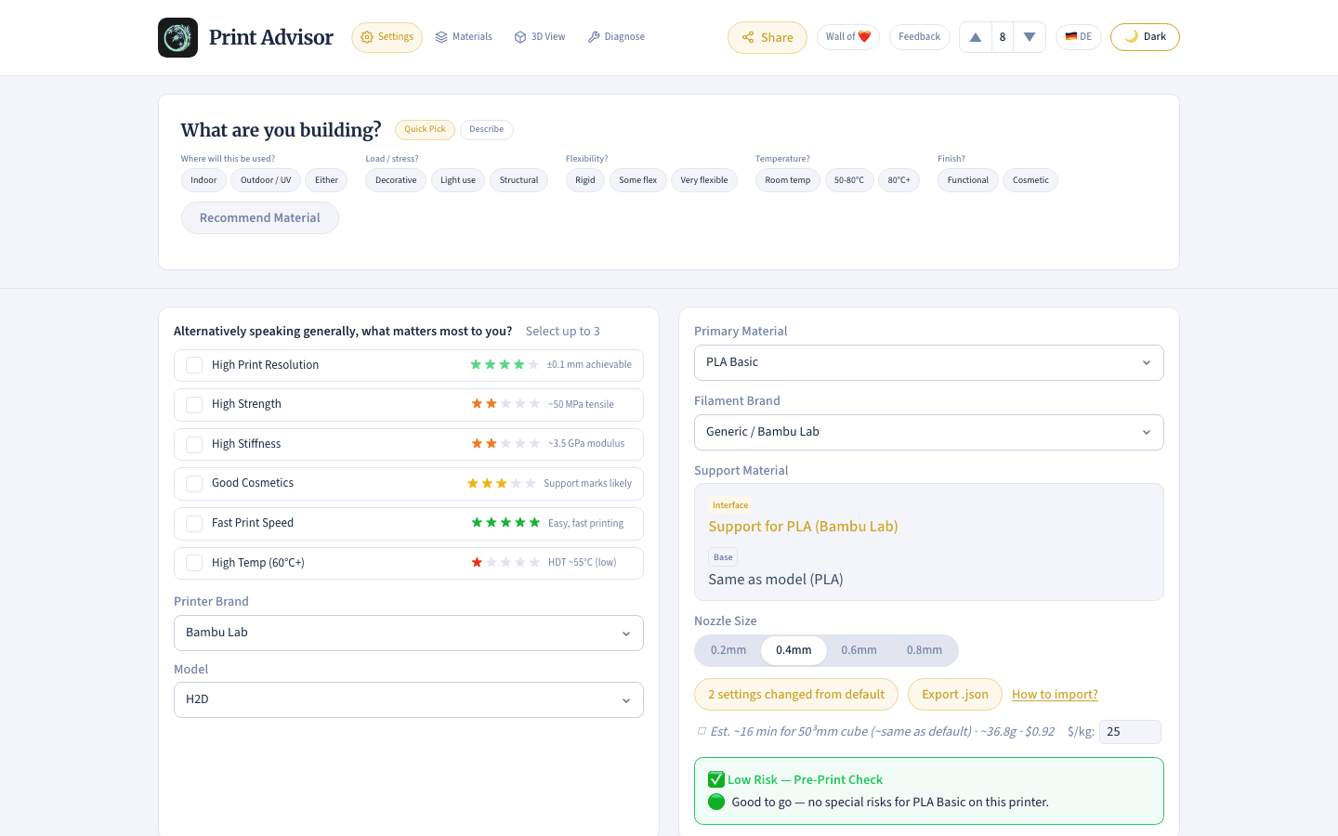Click the Settings gear icon
Image resolution: width=1338 pixels, height=836 pixels.
pyautogui.click(x=369, y=36)
